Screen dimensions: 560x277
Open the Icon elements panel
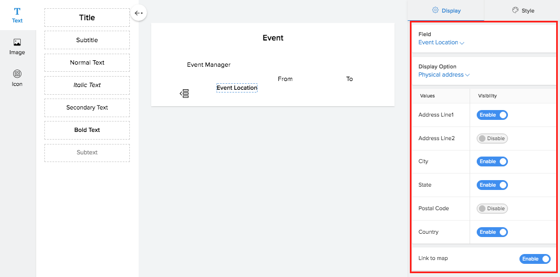tap(17, 74)
